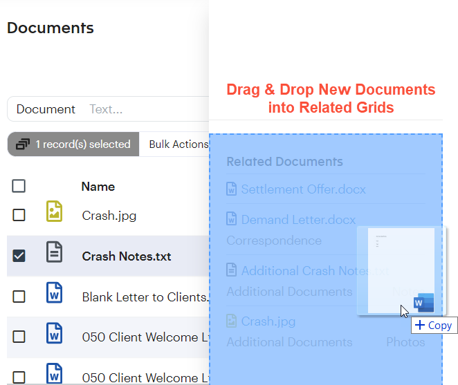
Task: Check the Crash.jpg row checkbox
Action: coord(19,215)
